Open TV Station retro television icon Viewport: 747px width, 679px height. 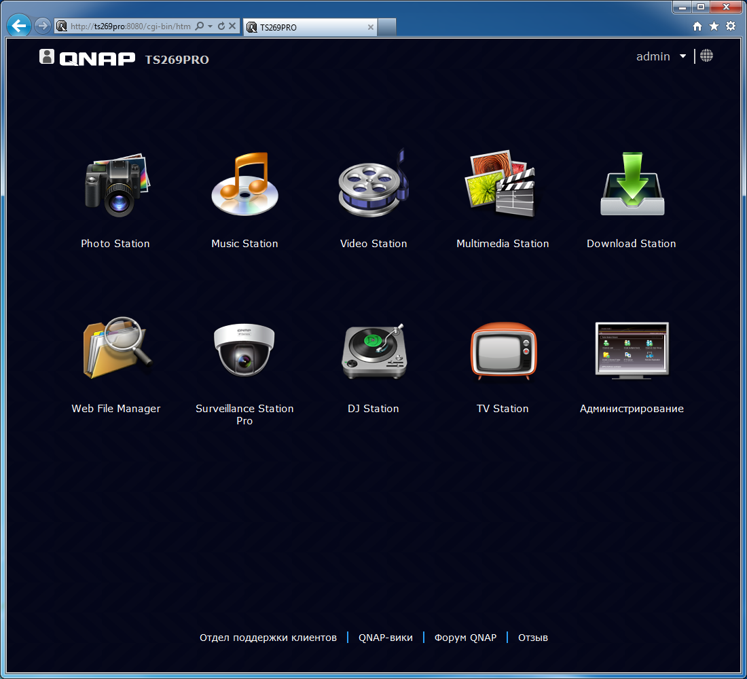tap(504, 351)
